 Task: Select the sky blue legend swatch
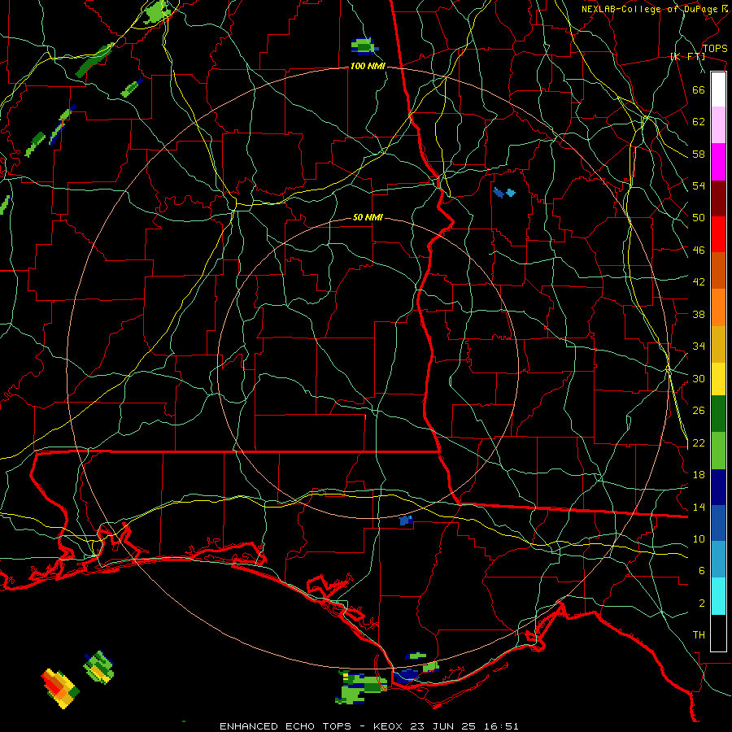[x=718, y=560]
